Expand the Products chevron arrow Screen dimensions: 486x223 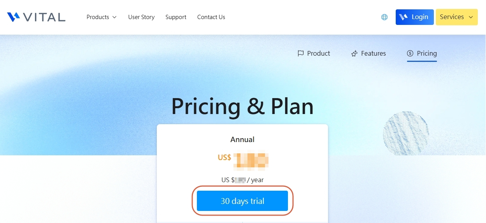[114, 17]
